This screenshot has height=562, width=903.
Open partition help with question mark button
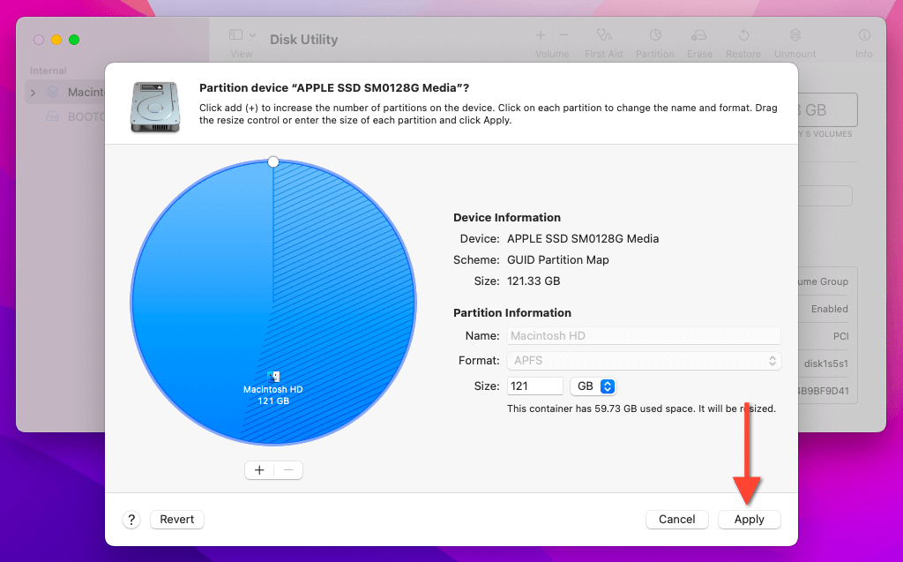click(x=131, y=520)
